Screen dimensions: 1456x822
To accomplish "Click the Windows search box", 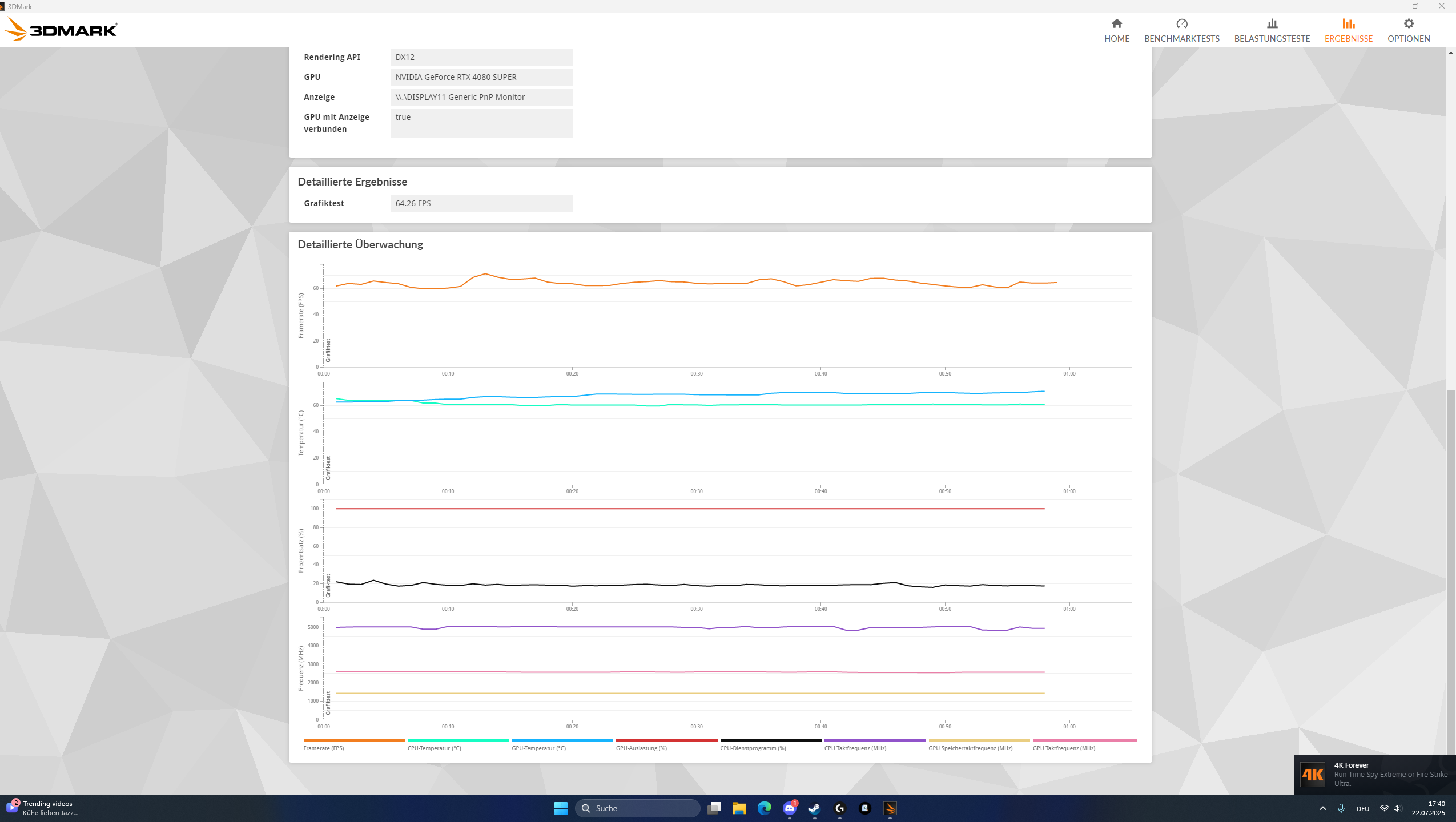I will [x=637, y=808].
